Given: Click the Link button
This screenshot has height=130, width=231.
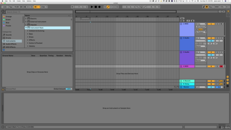Looking at the screenshot, I should coord(5,7).
